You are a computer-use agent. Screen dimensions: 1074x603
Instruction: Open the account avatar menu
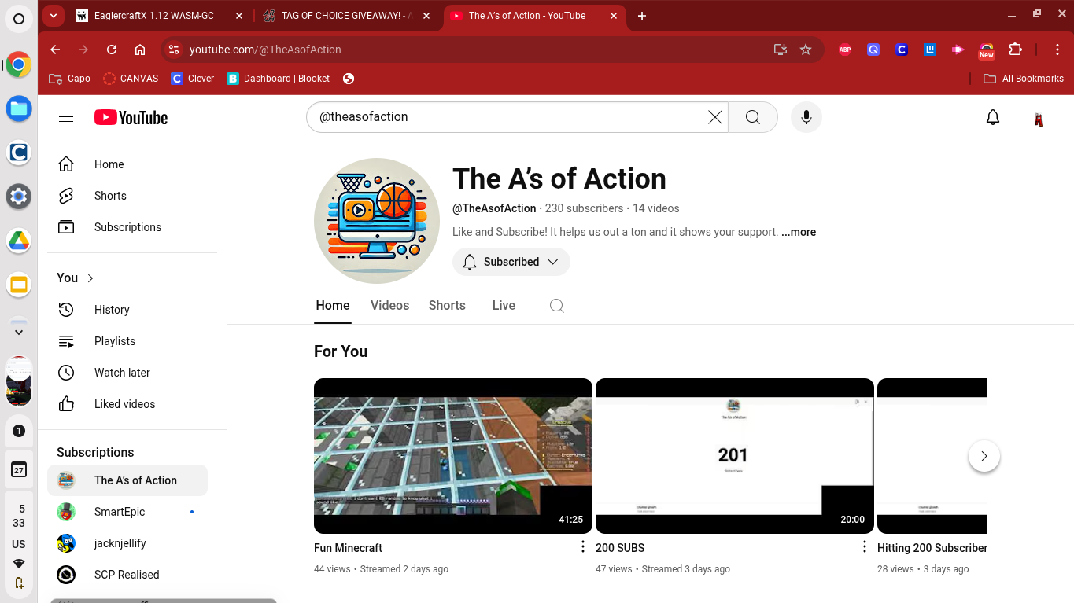[x=1039, y=118]
